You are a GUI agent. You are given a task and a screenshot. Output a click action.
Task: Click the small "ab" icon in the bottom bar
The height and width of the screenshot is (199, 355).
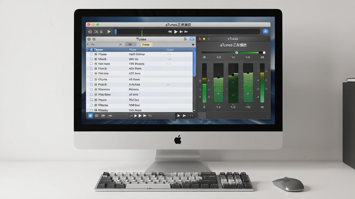pos(110,116)
